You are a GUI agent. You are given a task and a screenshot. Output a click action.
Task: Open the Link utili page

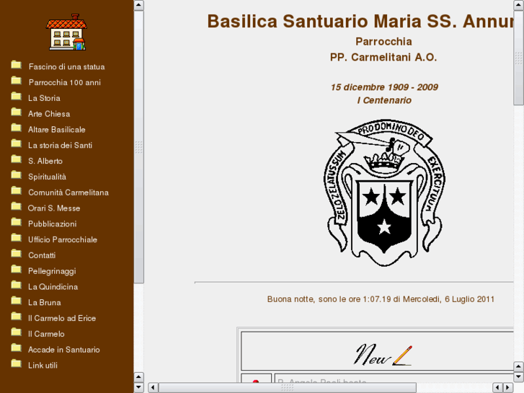point(43,366)
